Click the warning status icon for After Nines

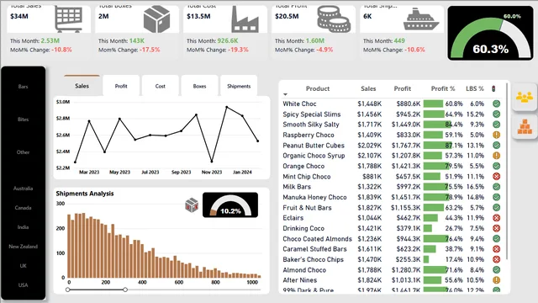coord(496,280)
